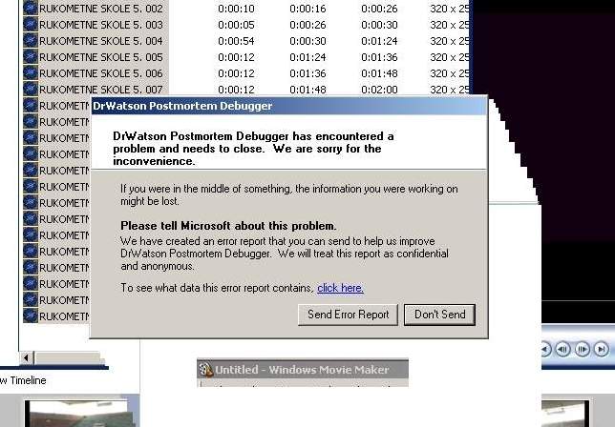The width and height of the screenshot is (615, 427).
Task: Click start time 0:00:26 in clip 003 row
Action: coord(307,25)
